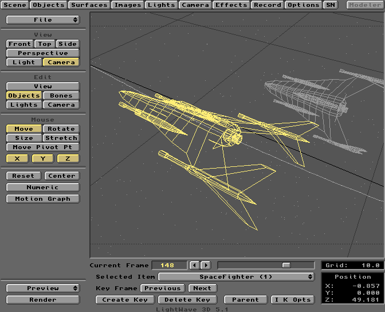Step forward one frame with right arrow
The image size is (385, 312).
[206, 265]
